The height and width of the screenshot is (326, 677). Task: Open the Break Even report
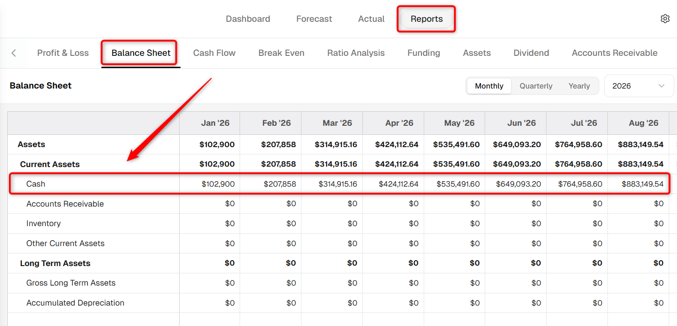[281, 53]
